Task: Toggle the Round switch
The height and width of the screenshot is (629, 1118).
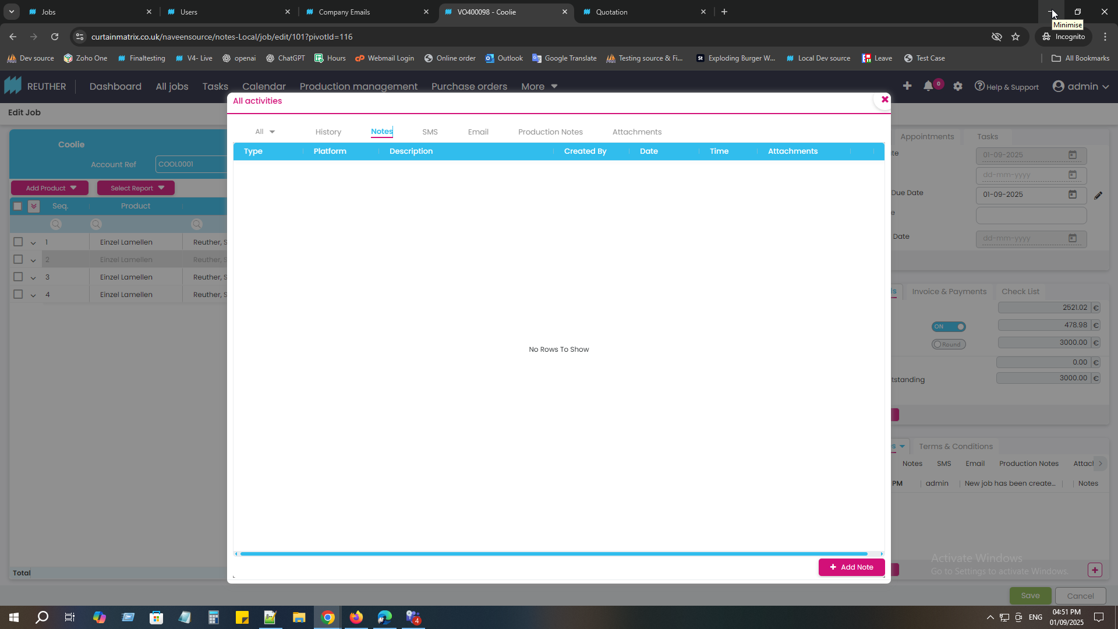Action: (x=949, y=344)
